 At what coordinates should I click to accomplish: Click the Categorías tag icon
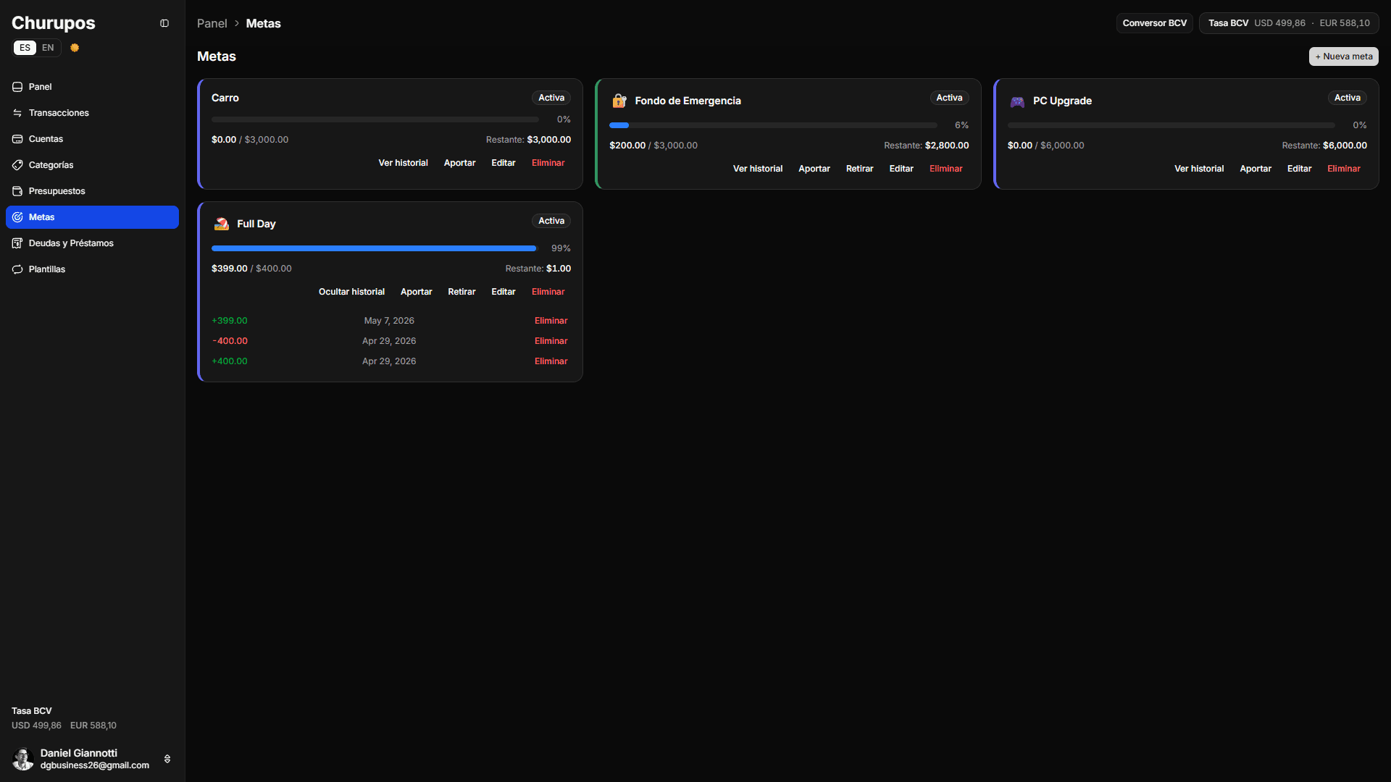point(17,165)
